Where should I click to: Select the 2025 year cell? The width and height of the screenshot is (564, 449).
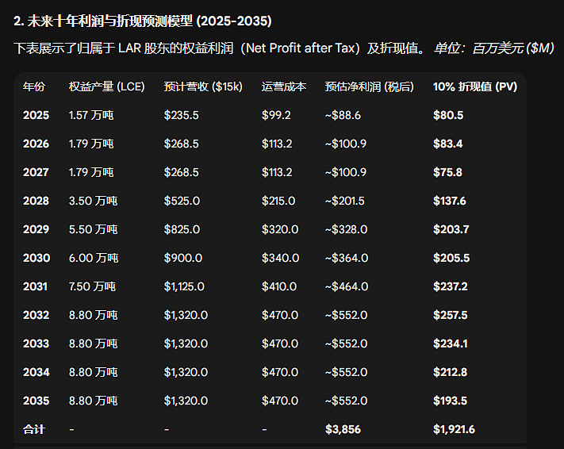pyautogui.click(x=36, y=115)
